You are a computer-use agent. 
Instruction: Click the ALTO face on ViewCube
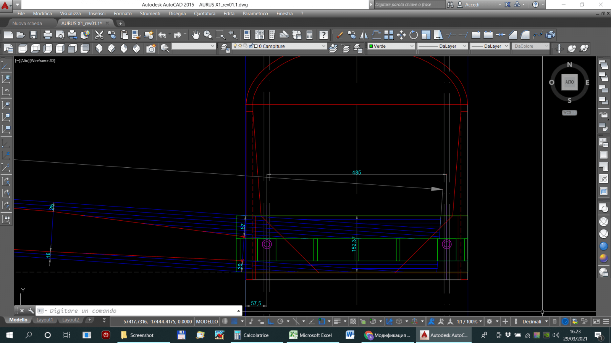point(569,82)
